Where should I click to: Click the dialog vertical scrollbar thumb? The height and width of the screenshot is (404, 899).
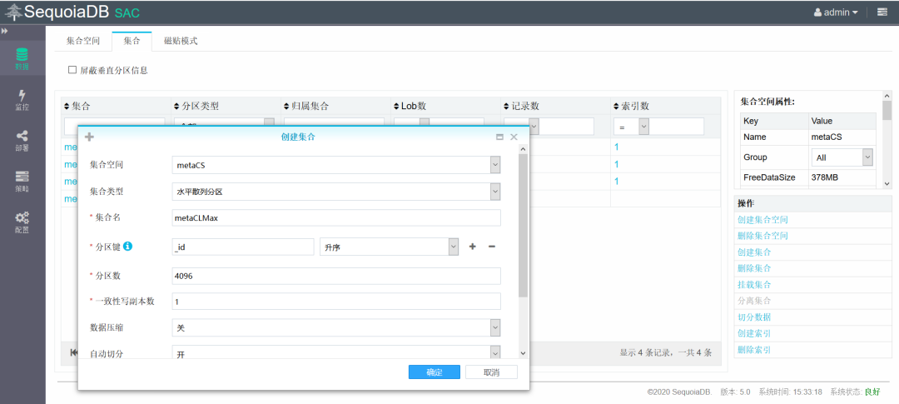(522, 226)
